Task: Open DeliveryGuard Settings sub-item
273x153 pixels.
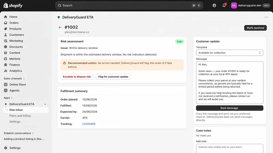Action: (15, 122)
